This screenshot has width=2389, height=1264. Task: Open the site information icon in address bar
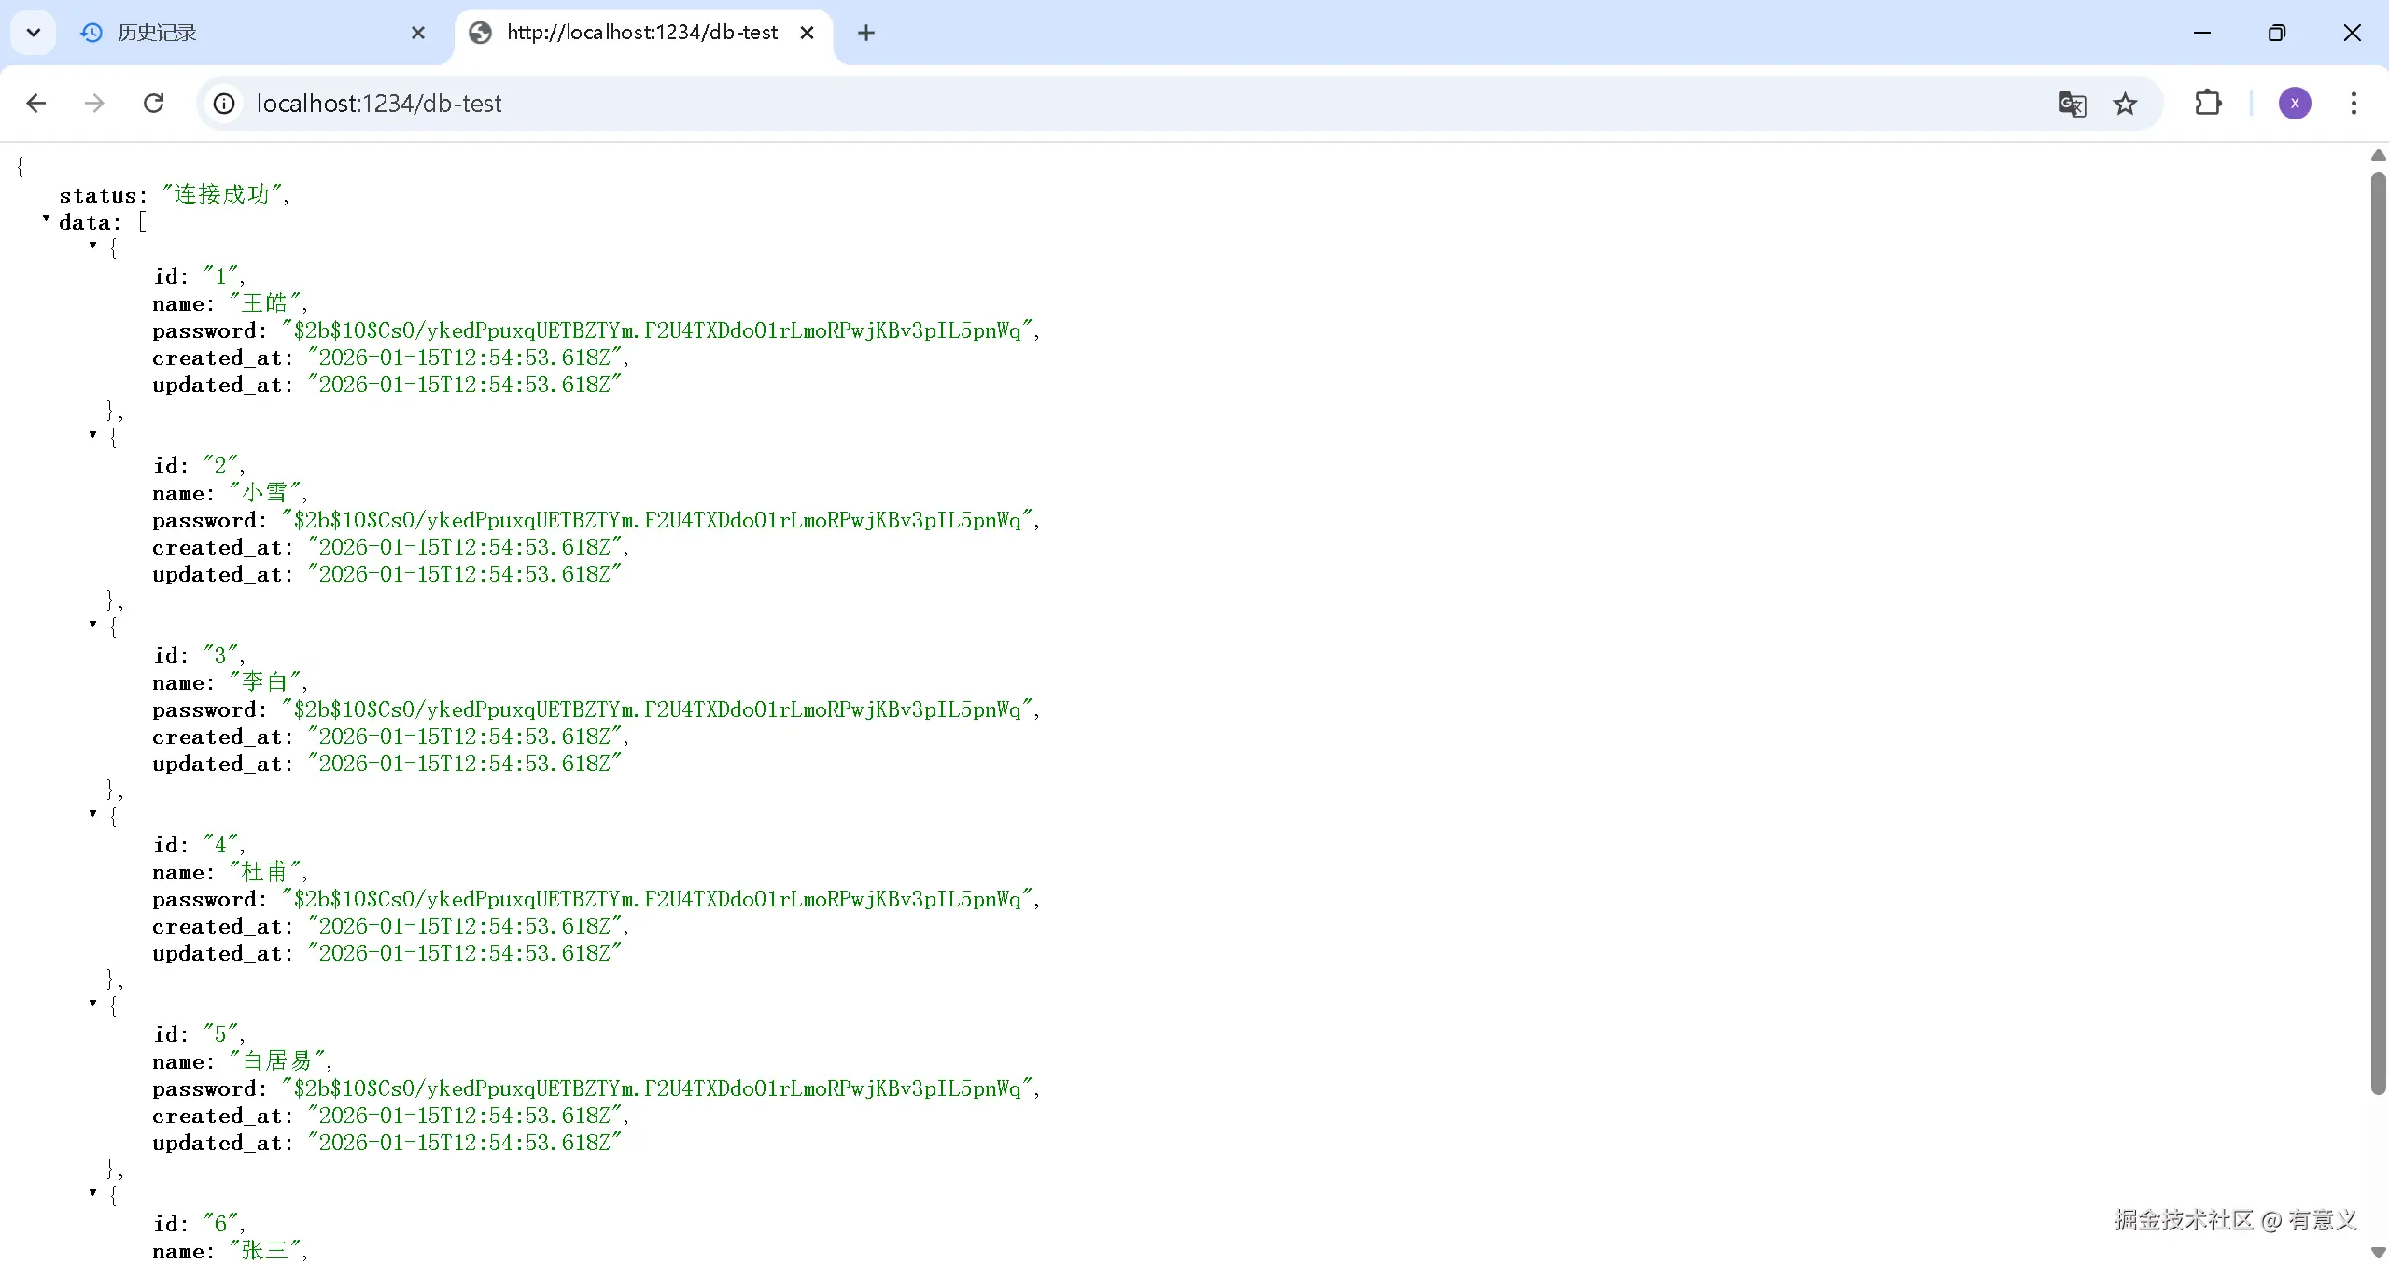pos(224,104)
